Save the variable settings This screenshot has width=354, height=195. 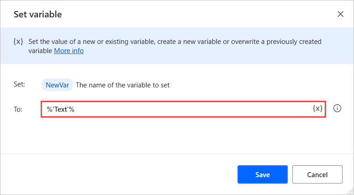pyautogui.click(x=263, y=174)
